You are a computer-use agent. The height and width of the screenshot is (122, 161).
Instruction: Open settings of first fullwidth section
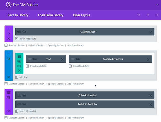[x=9, y=29]
